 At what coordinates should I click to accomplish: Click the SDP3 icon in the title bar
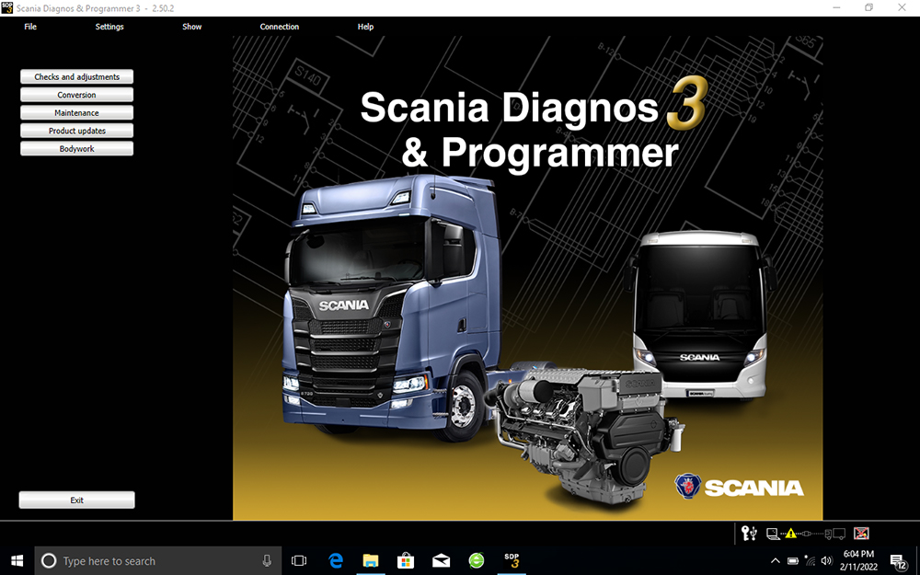coord(7,7)
